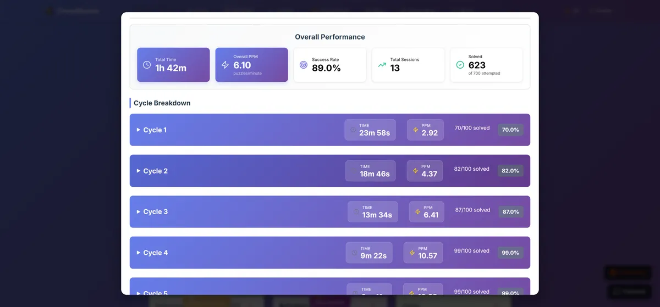Click the Cycle 3 time box showing 13m 34s
660x307 pixels.
[x=372, y=212]
